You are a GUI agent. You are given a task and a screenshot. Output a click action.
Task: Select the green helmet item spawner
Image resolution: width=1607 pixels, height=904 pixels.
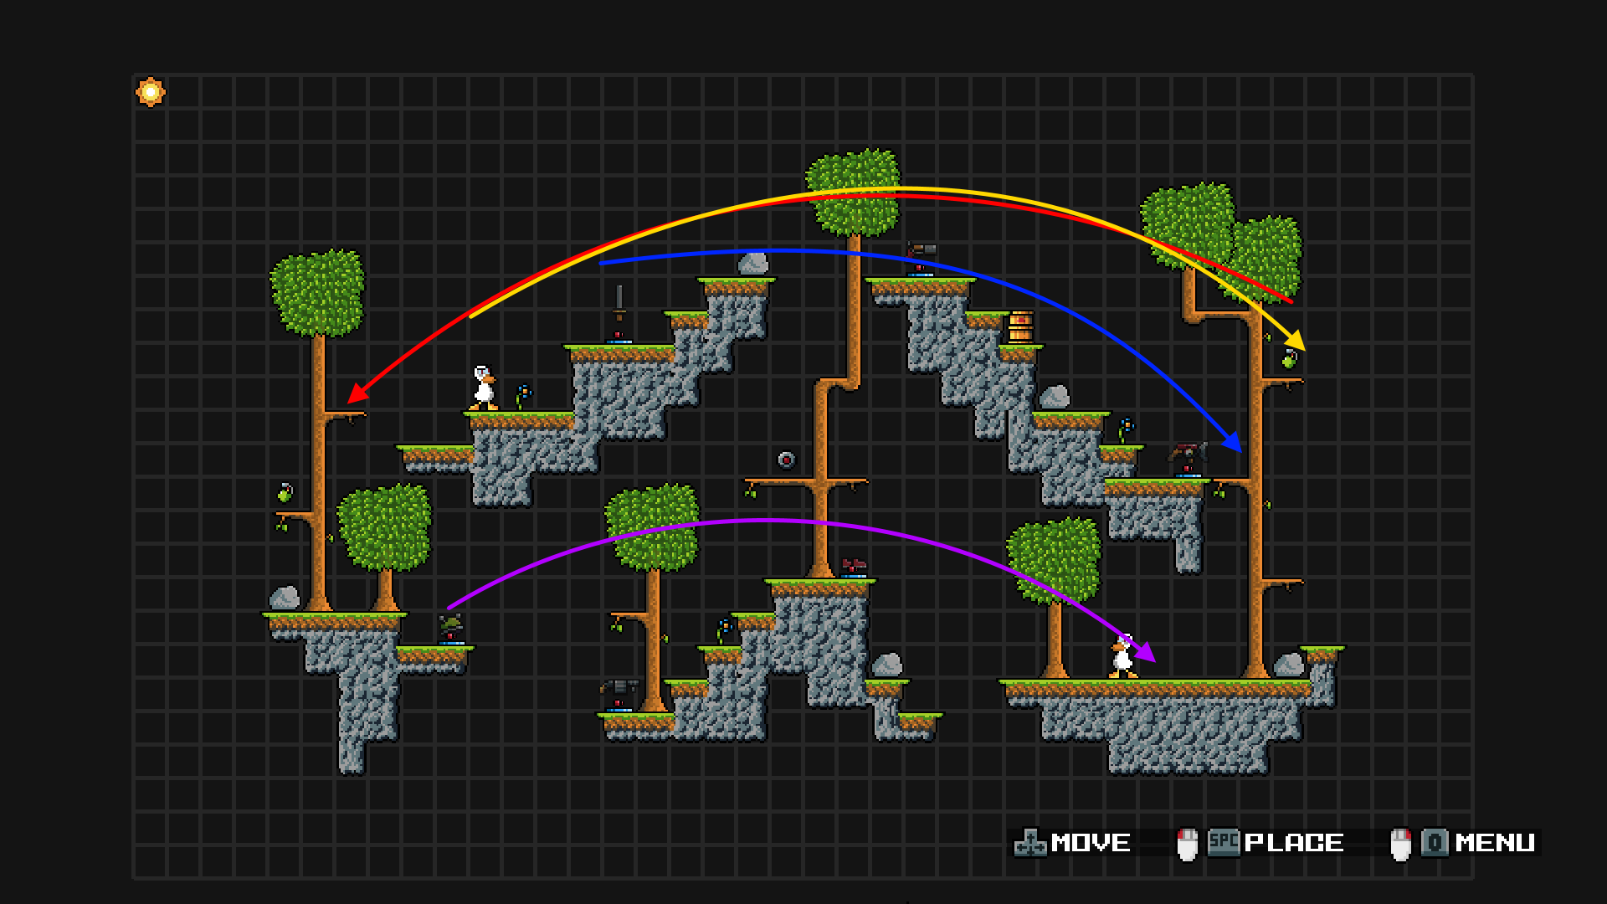(x=451, y=626)
